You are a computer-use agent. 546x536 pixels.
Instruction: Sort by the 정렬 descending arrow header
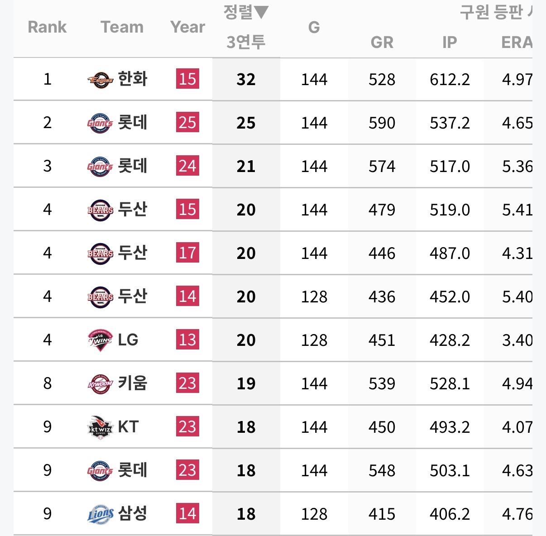tap(246, 12)
